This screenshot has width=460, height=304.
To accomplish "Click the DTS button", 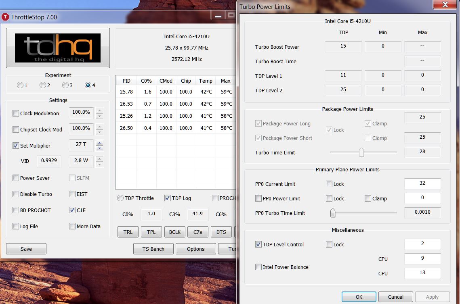I will pos(221,232).
